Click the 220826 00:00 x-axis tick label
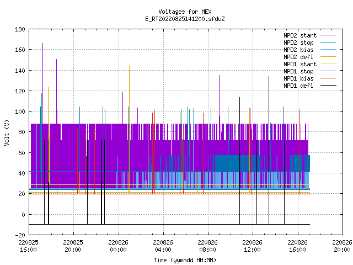353x265 pixels. click(x=118, y=246)
